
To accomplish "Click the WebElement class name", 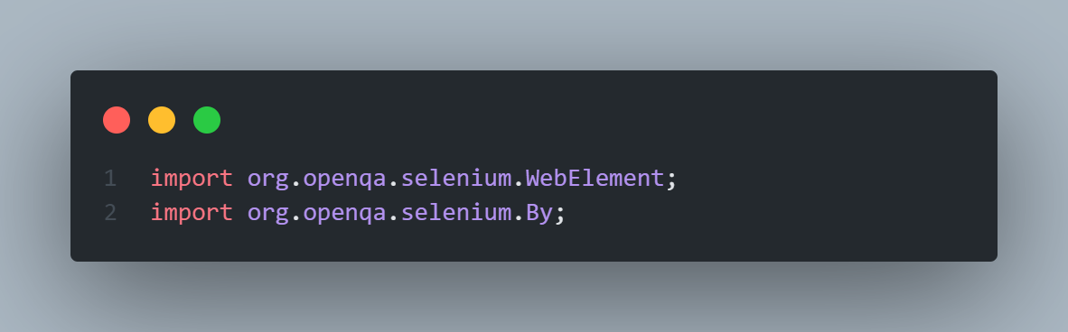I will point(595,179).
